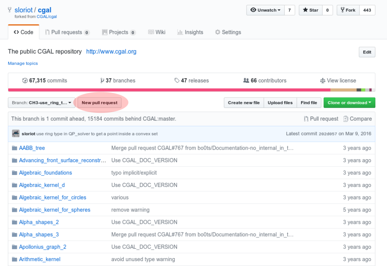Image resolution: width=387 pixels, height=266 pixels.
Task: View the 66 contributors
Action: pyautogui.click(x=265, y=81)
